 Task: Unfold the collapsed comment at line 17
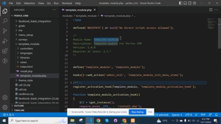point(71,83)
